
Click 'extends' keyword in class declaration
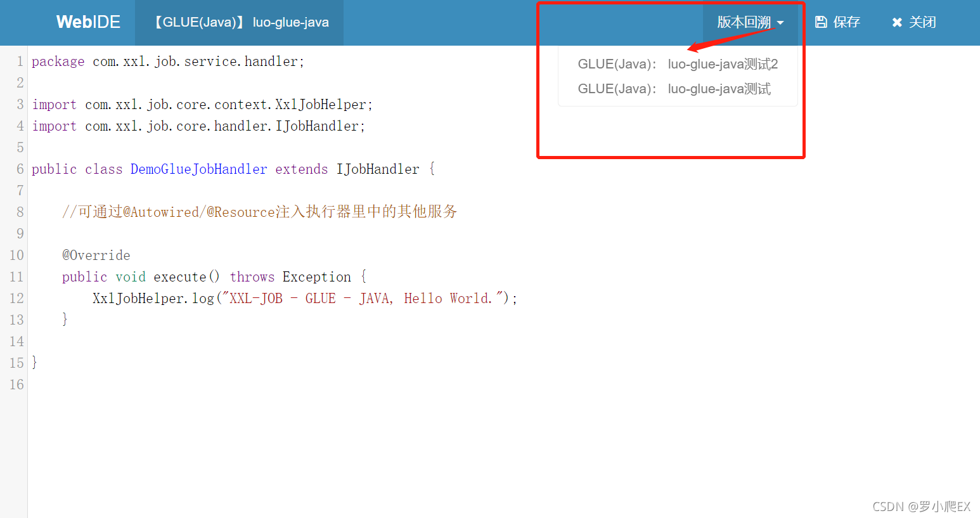point(302,169)
